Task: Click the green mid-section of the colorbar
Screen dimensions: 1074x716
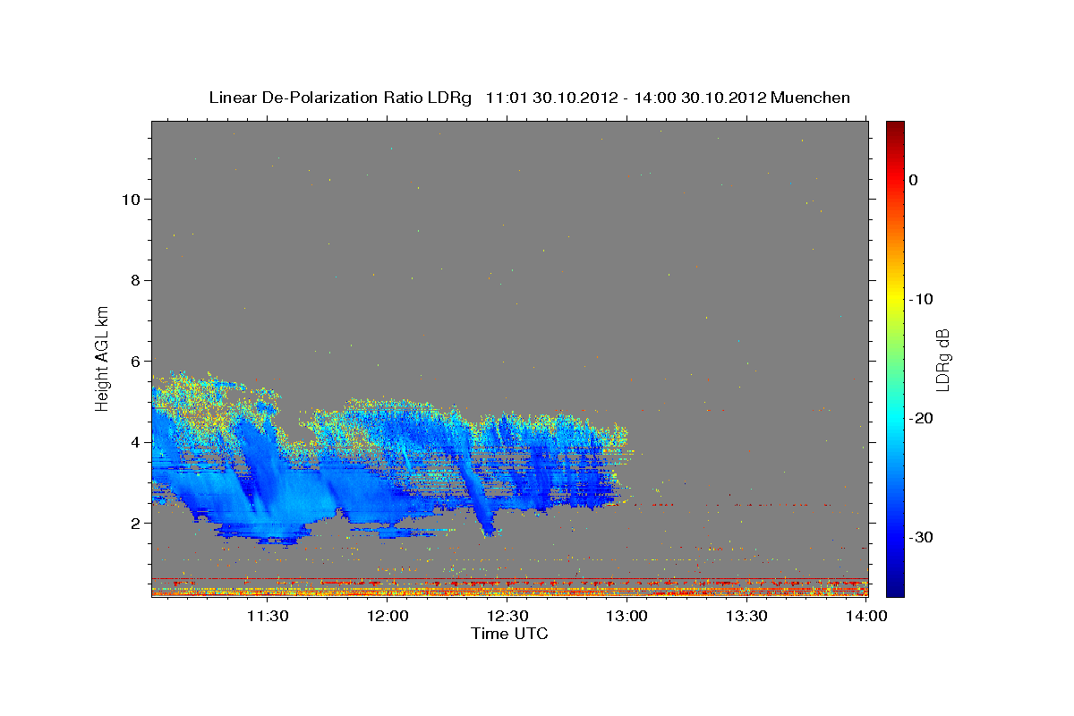Action: pos(895,358)
